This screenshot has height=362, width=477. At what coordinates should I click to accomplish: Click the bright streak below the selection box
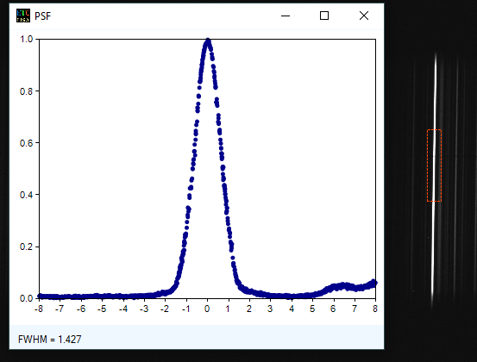[433, 253]
